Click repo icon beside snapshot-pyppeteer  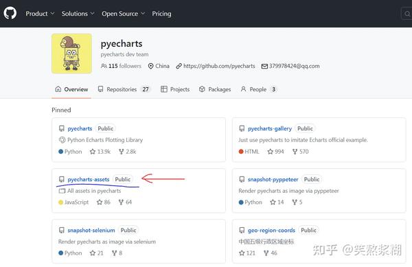point(242,179)
